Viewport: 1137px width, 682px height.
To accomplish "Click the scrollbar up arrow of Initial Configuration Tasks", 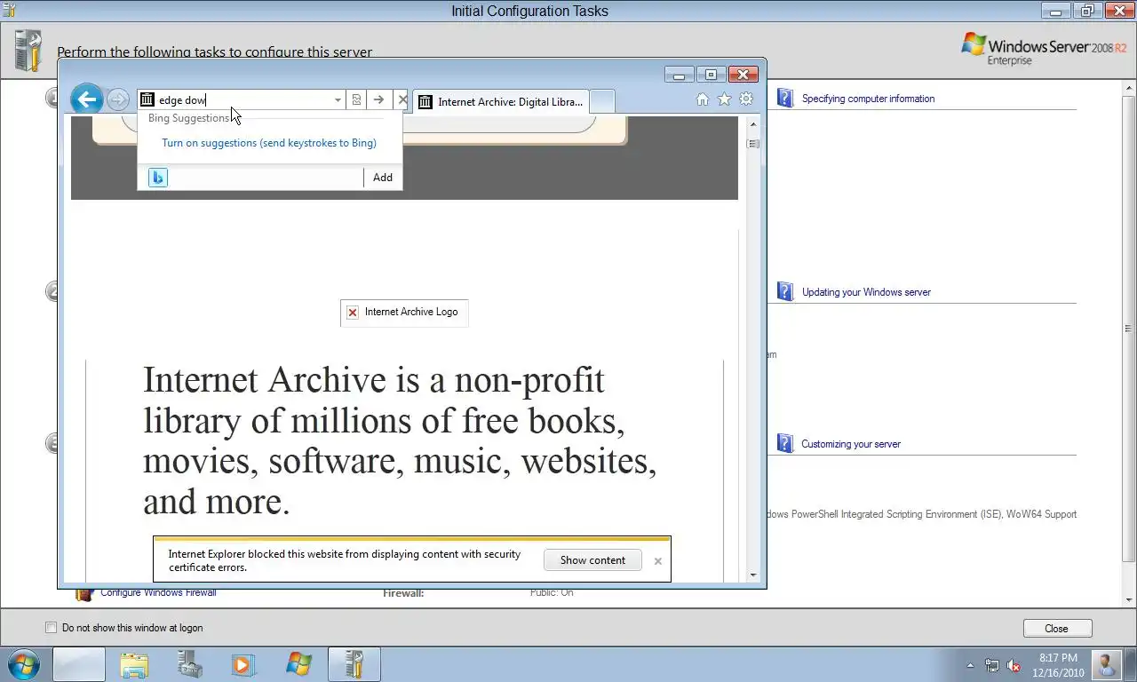I will (x=1129, y=88).
